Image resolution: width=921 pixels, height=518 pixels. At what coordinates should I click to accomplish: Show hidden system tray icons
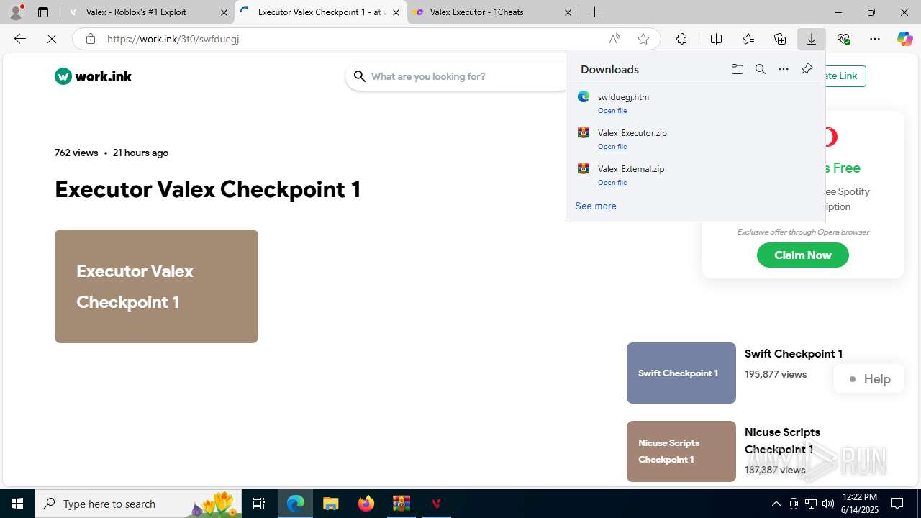pyautogui.click(x=776, y=504)
